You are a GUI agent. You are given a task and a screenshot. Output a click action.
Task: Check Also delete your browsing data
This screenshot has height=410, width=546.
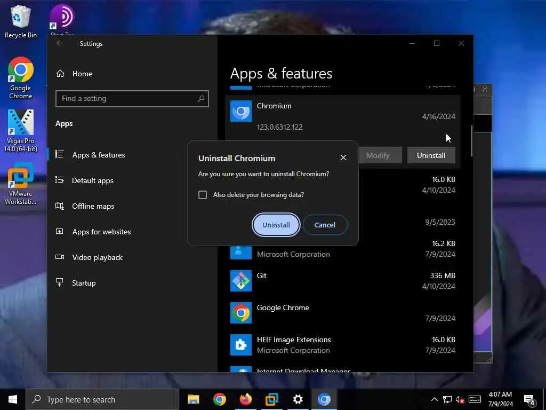click(203, 194)
